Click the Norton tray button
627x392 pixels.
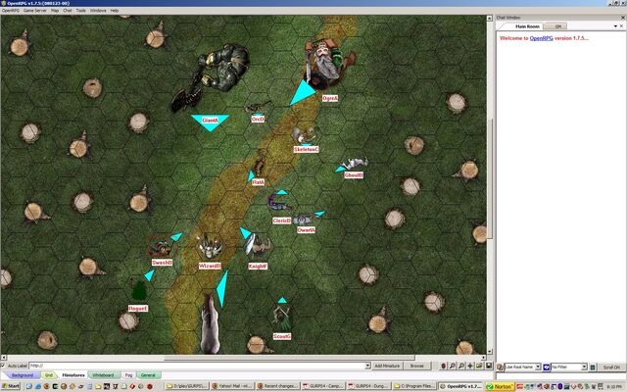pyautogui.click(x=500, y=386)
